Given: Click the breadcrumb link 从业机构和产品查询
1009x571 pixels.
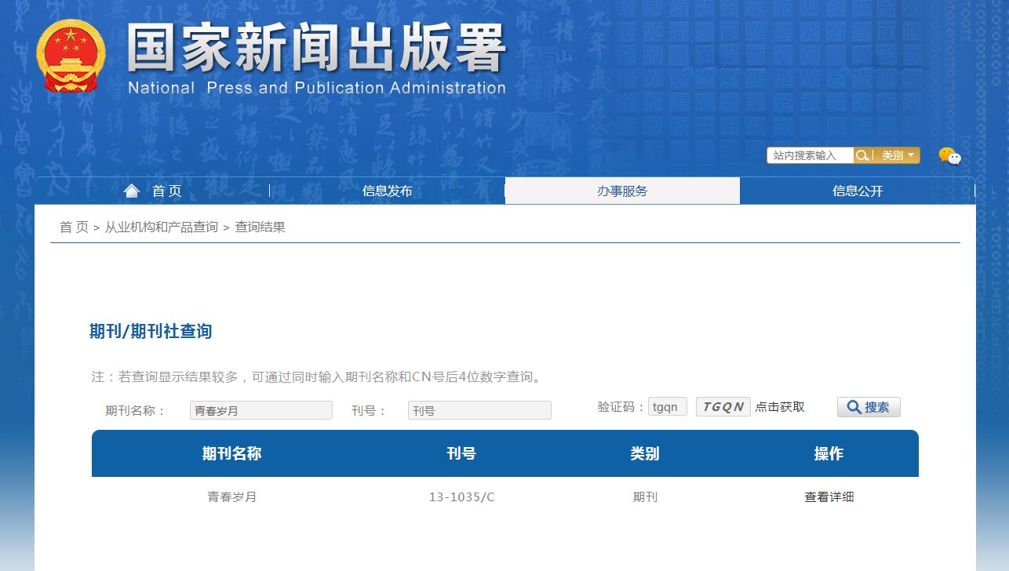Looking at the screenshot, I should (161, 227).
